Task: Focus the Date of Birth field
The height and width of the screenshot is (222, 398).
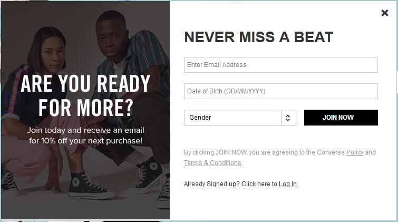Action: coord(280,91)
